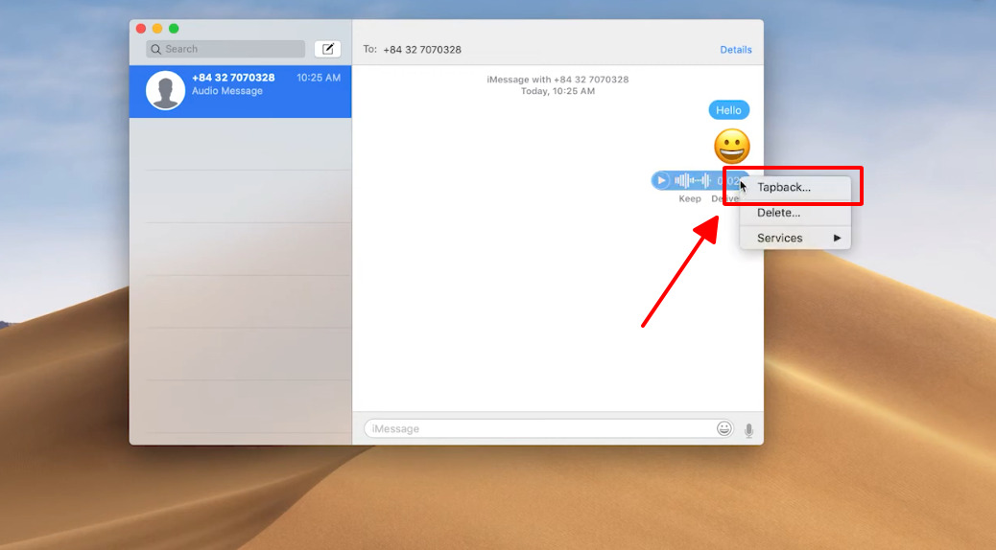Screen dimensions: 996x550
Task: Click the contact avatar silhouette
Action: (x=165, y=91)
